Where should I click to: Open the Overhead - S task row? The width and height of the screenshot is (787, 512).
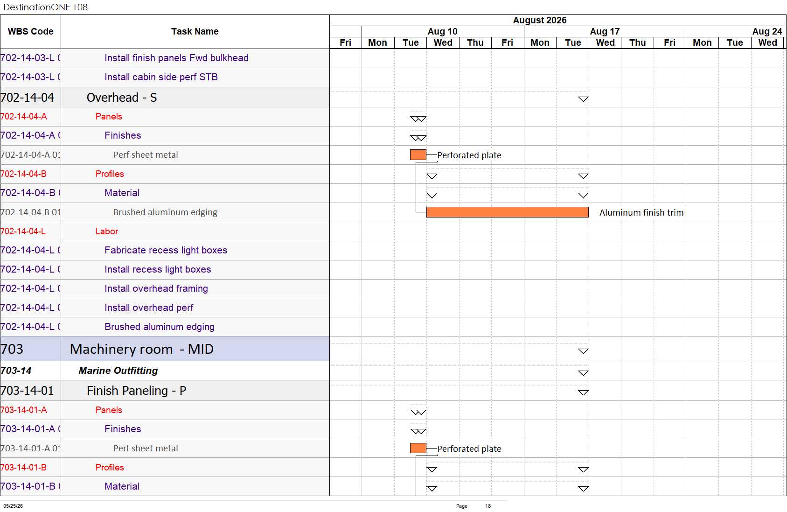(165, 98)
